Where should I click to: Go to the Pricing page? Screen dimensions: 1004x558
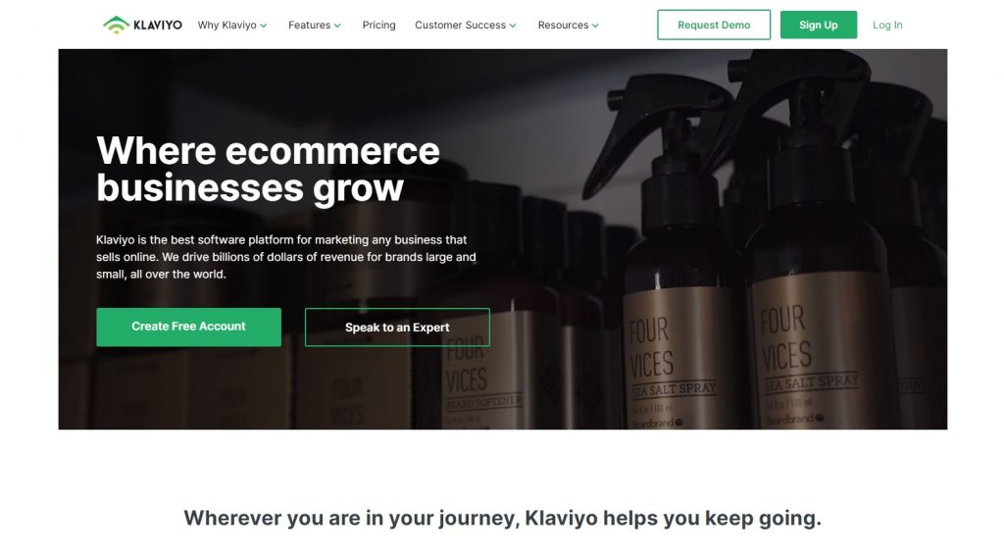pos(379,25)
